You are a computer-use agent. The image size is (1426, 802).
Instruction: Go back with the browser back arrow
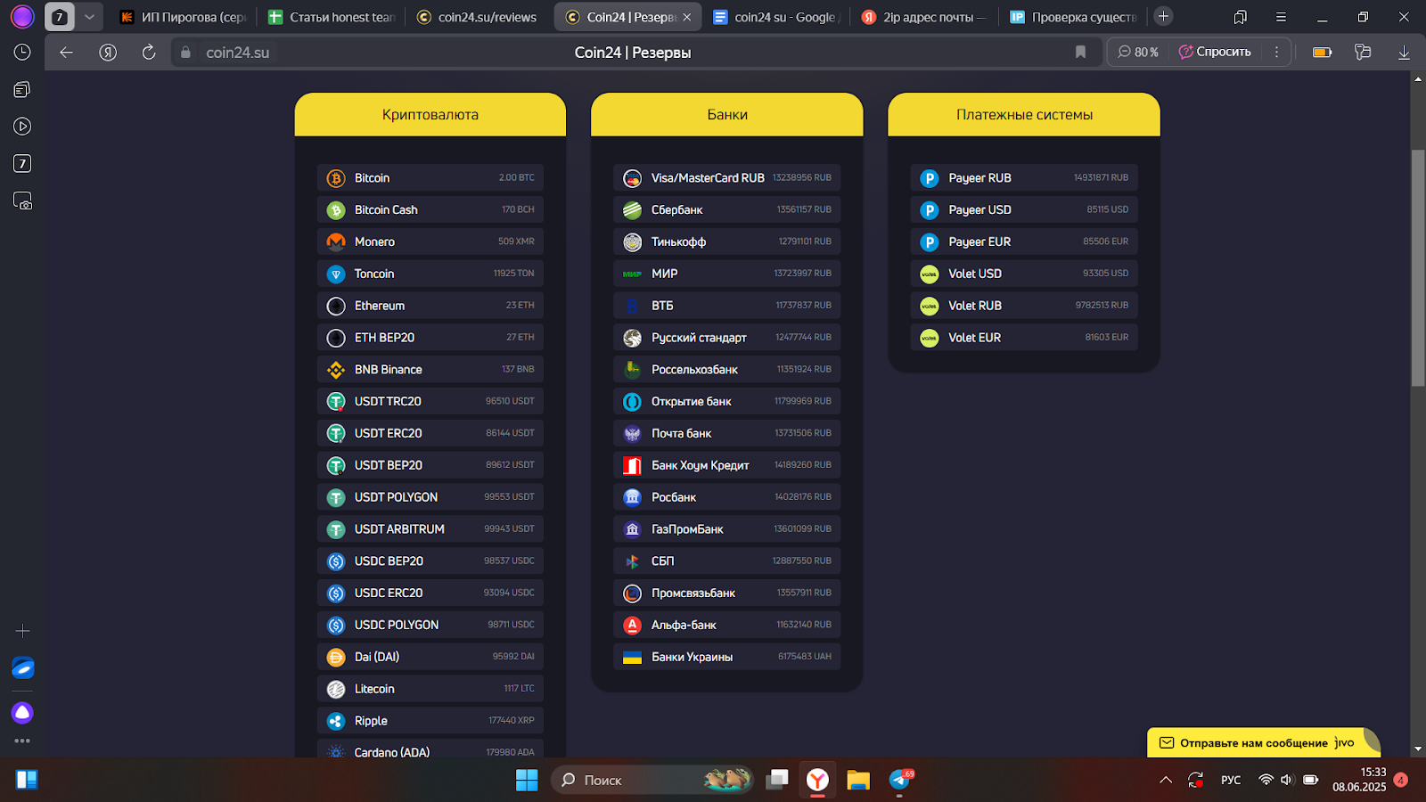click(66, 53)
